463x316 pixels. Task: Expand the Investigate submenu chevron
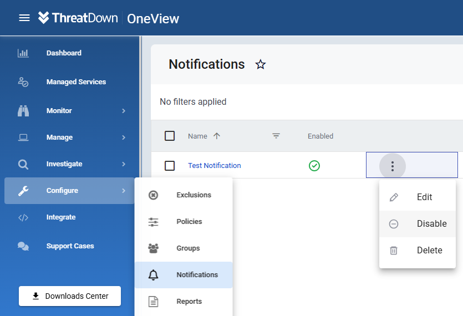[x=124, y=164]
